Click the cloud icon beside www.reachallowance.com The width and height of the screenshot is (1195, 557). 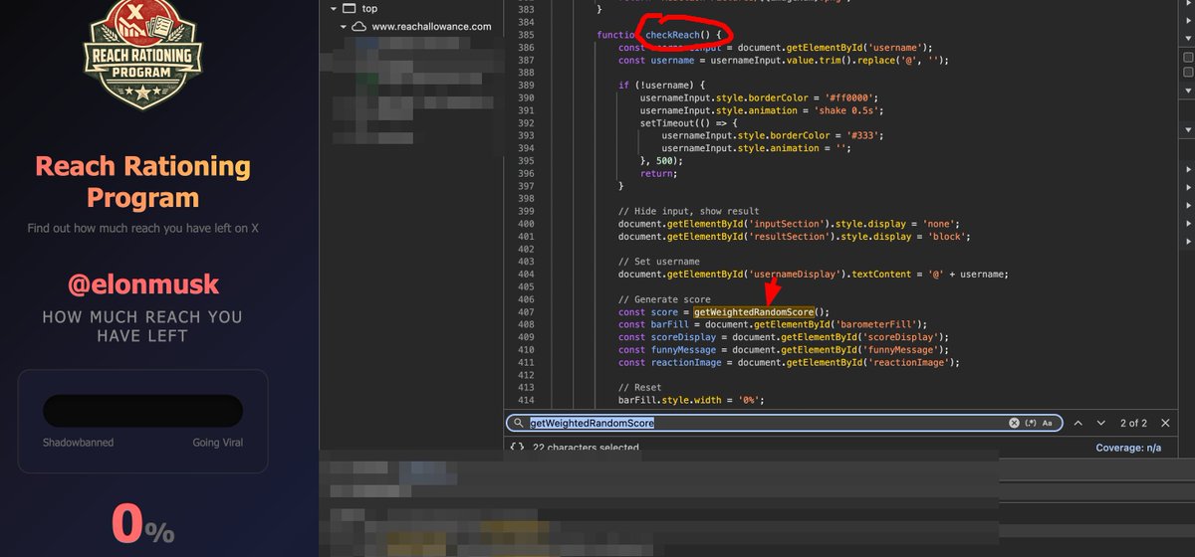pos(359,27)
